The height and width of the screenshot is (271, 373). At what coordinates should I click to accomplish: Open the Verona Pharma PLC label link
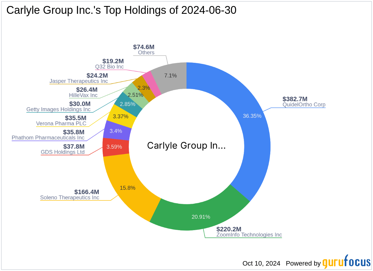[61, 123]
